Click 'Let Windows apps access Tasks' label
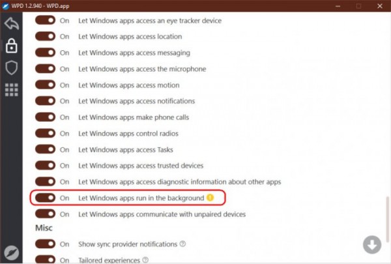 coord(126,149)
